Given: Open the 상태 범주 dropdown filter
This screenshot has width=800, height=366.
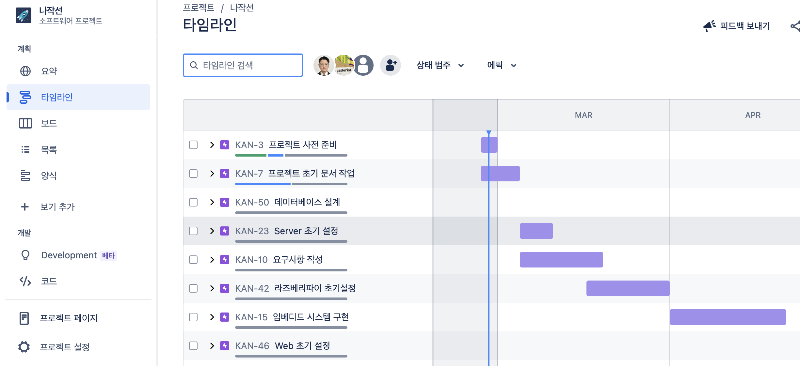Looking at the screenshot, I should [440, 65].
